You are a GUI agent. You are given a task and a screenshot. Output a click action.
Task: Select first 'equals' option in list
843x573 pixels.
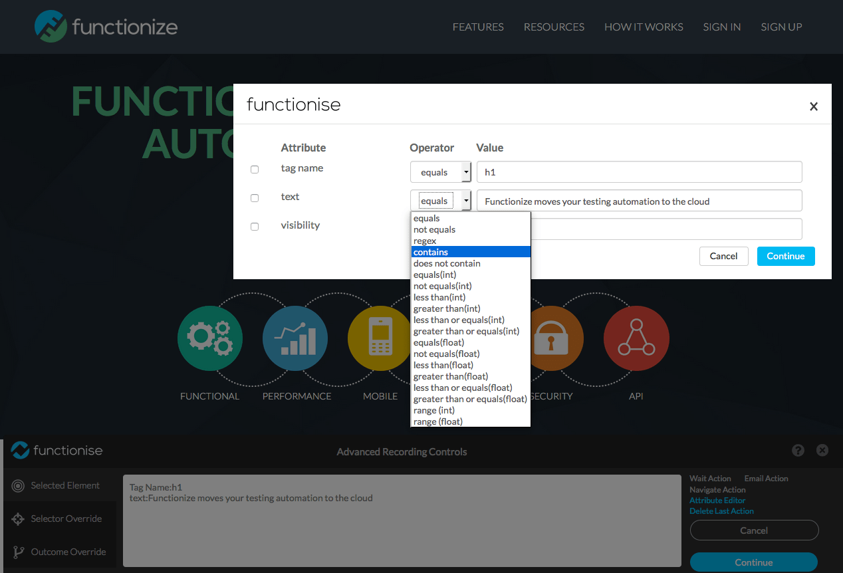coord(471,218)
